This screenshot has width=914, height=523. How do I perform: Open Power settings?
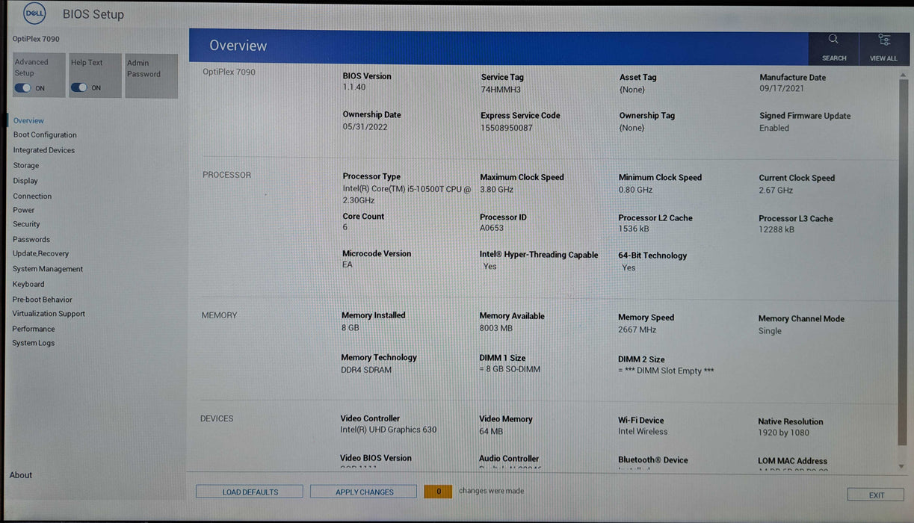(x=24, y=210)
